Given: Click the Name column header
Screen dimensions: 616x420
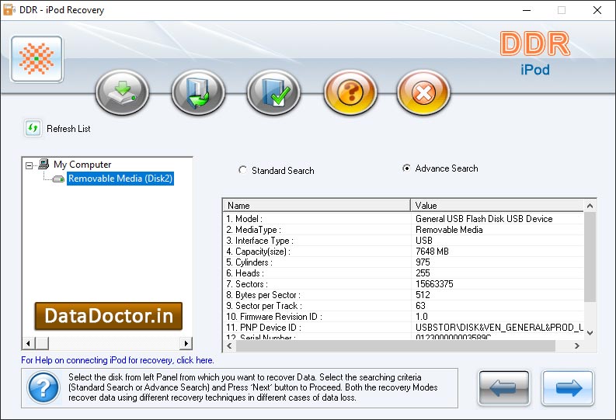Looking at the screenshot, I should coord(317,205).
